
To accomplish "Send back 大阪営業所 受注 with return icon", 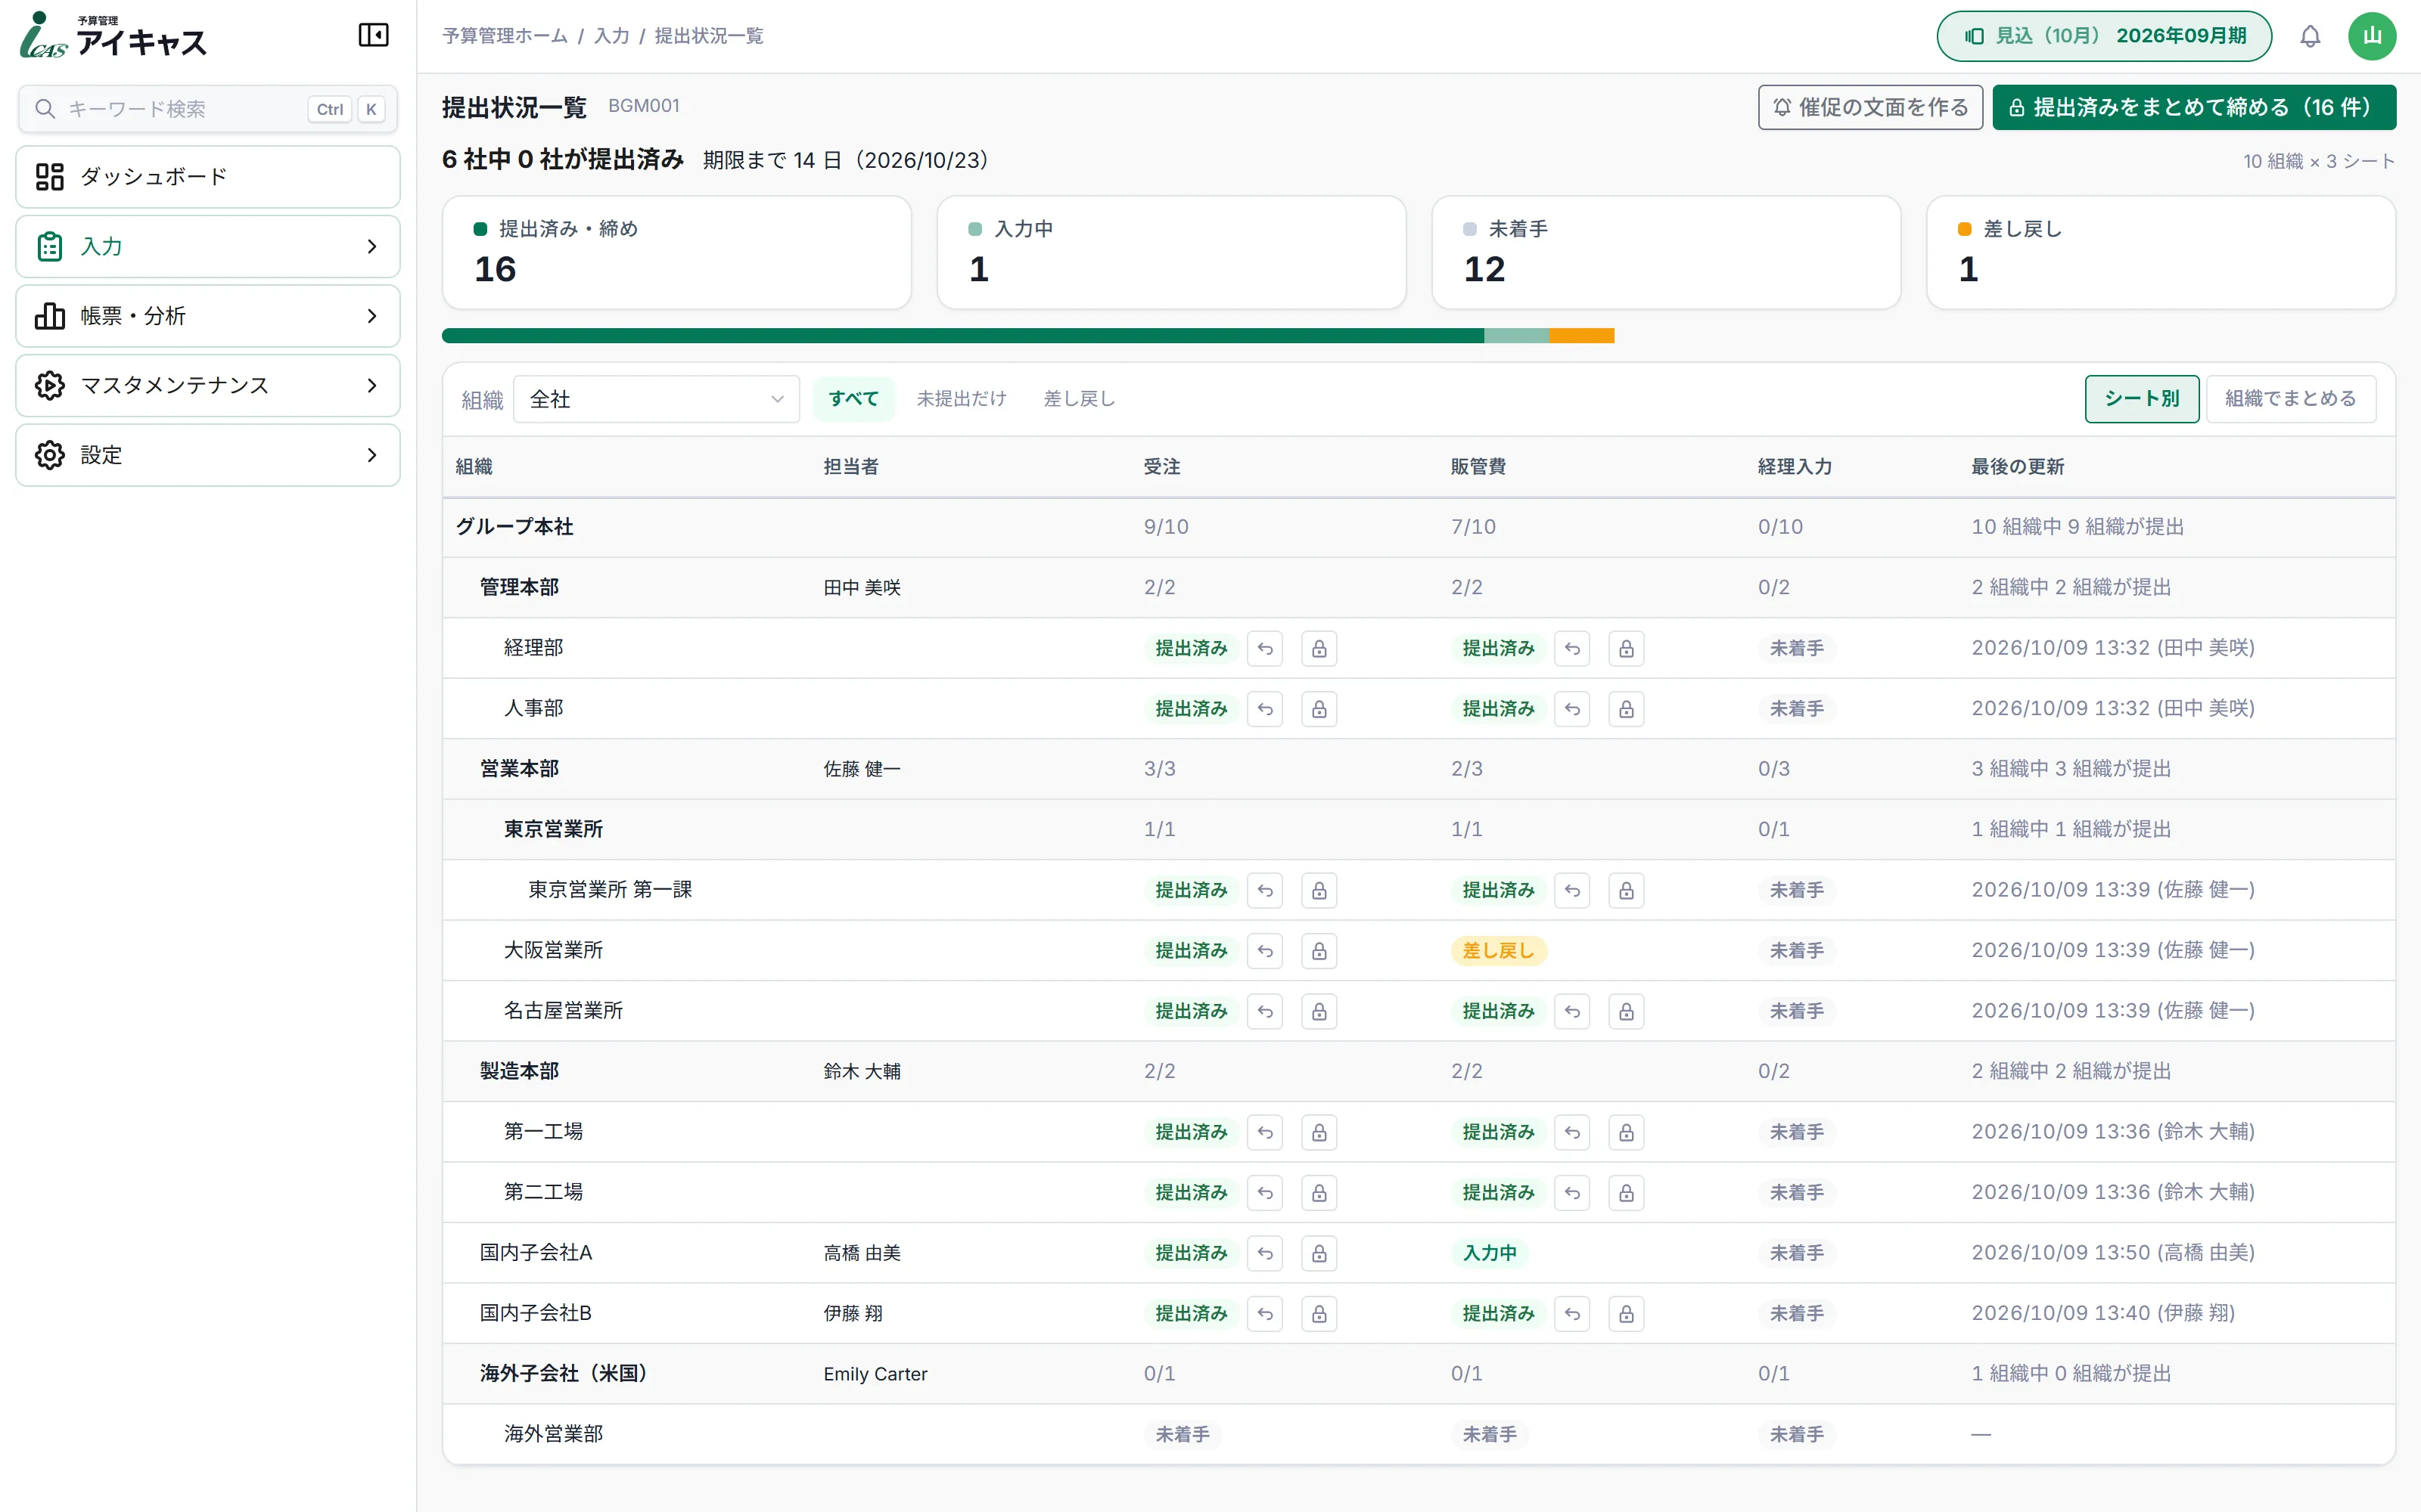I will (1266, 951).
